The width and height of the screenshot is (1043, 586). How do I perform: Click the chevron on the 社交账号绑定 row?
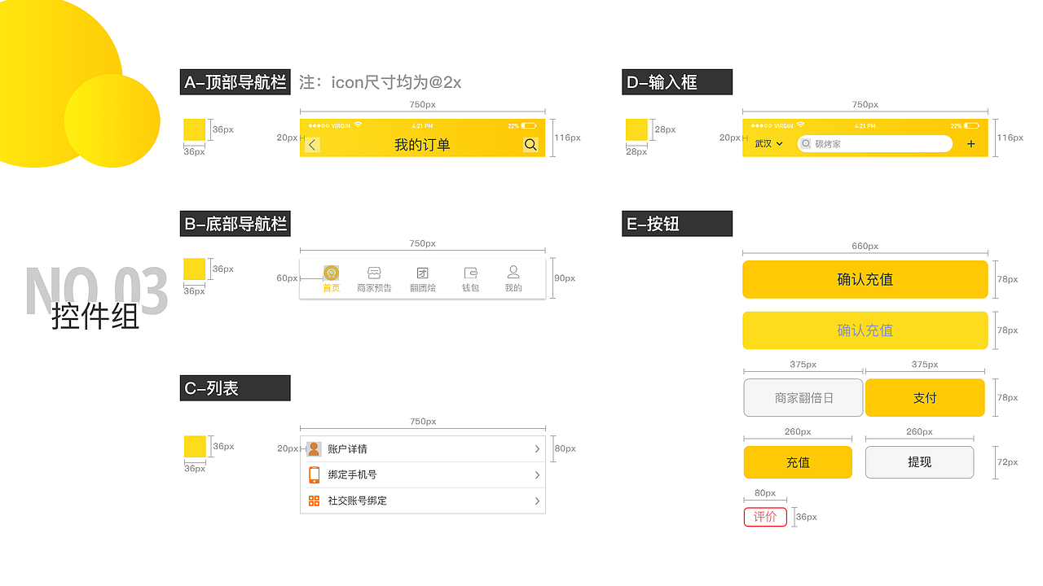coord(536,501)
